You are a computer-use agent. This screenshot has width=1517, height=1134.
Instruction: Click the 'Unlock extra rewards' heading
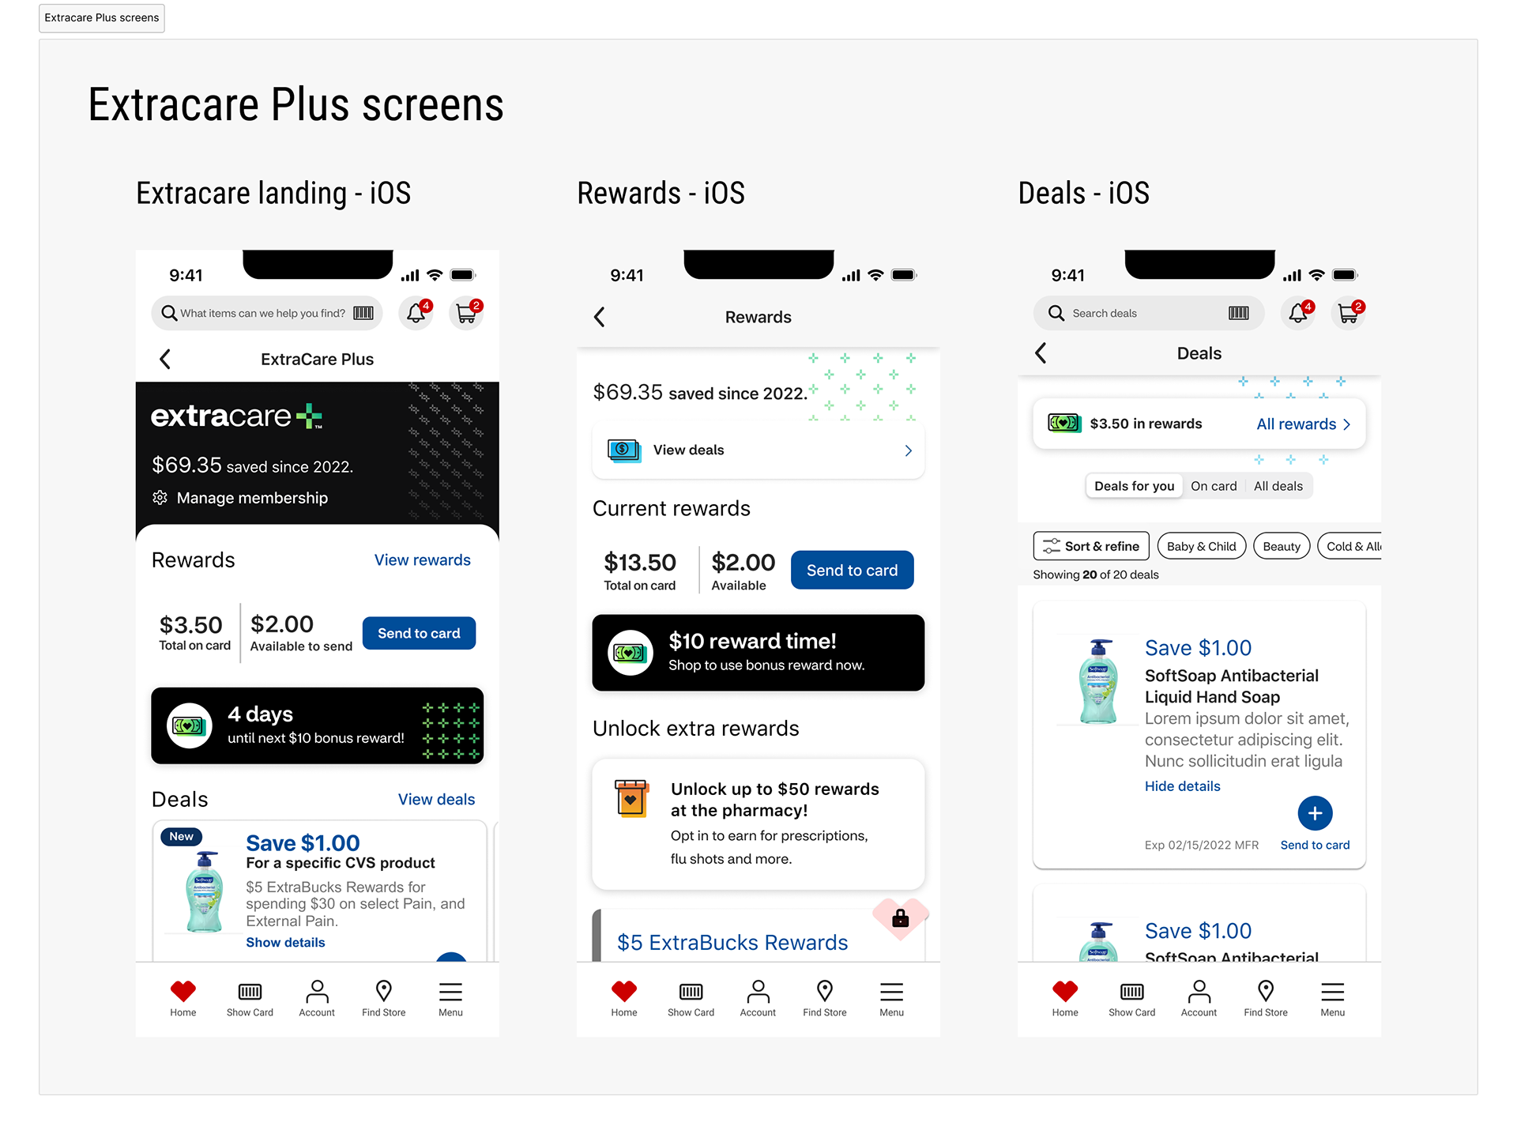(x=696, y=728)
